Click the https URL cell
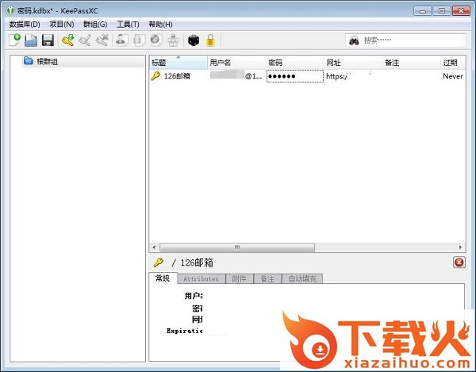Screen dimensions: 476x372 click(353, 76)
